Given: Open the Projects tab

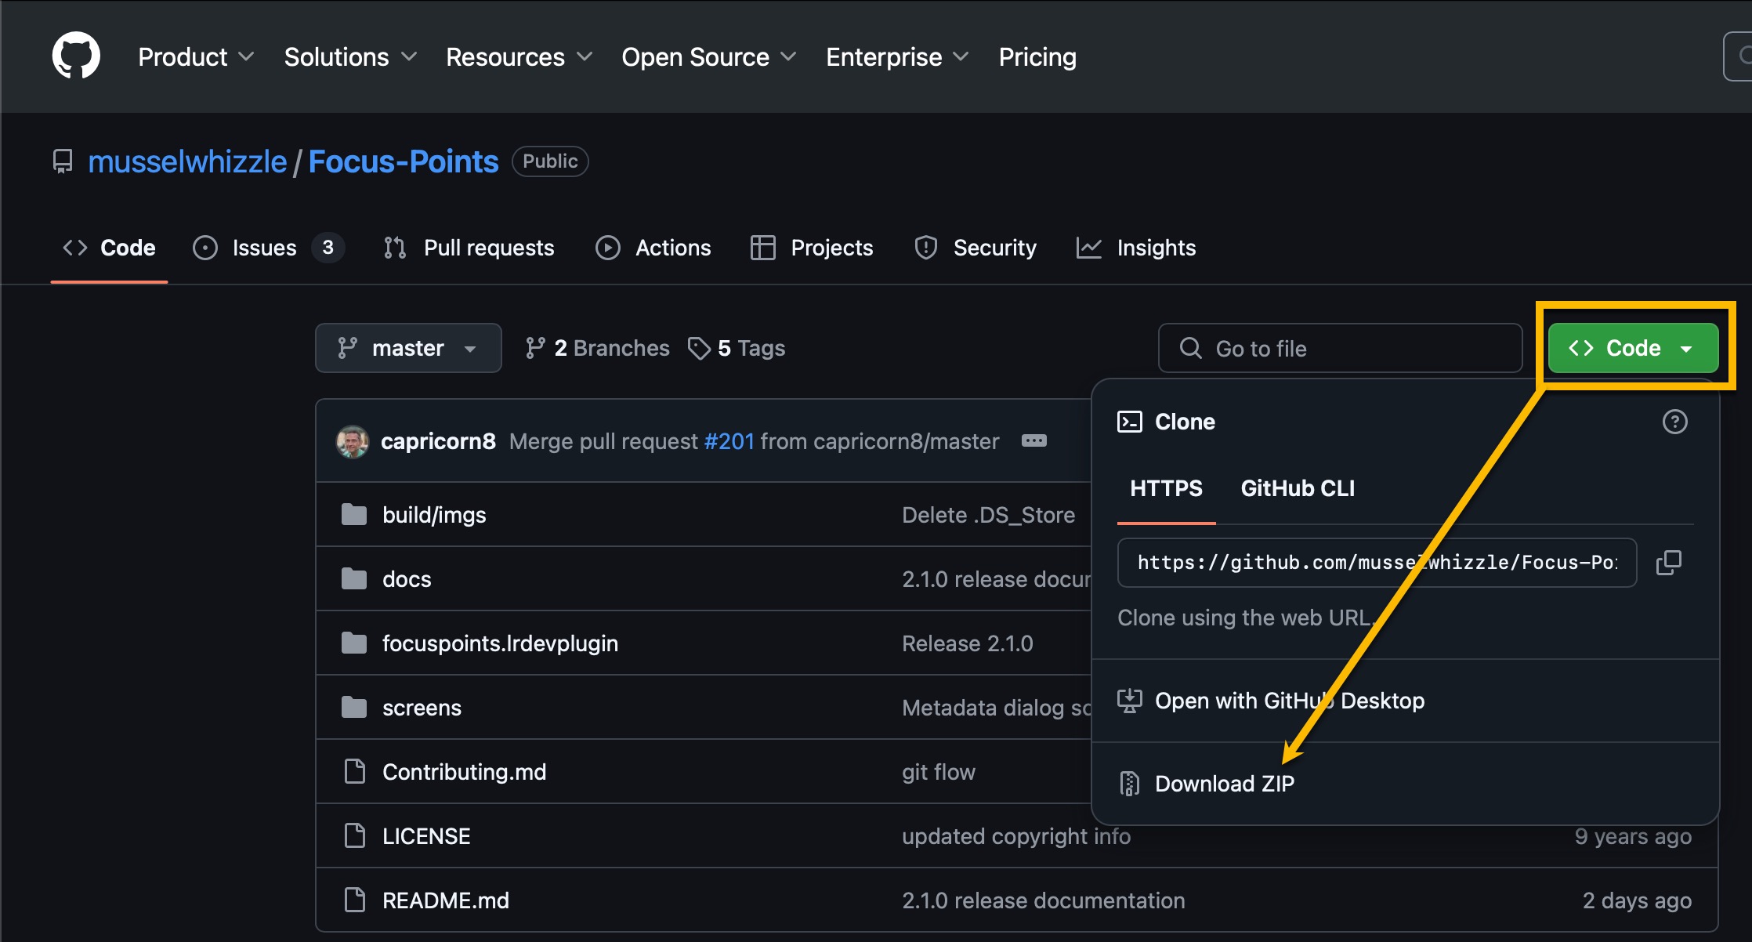Looking at the screenshot, I should 812,248.
